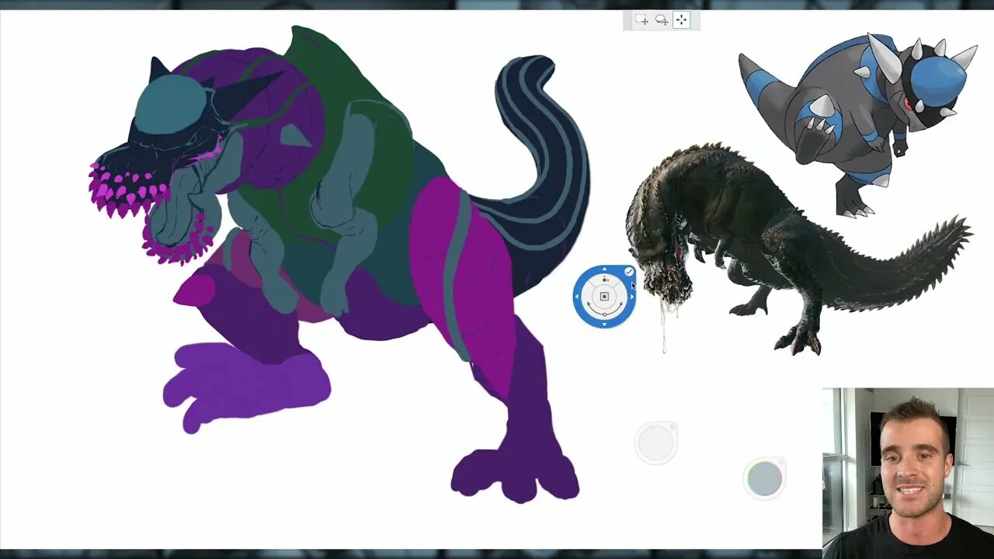The image size is (994, 559).
Task: Confirm transform with the checkmark button
Action: (628, 272)
